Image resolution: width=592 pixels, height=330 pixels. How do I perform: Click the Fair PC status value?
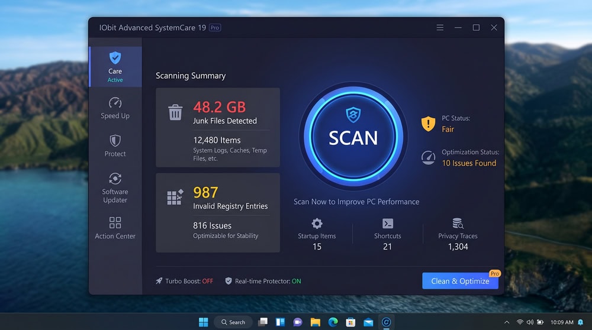[448, 130]
